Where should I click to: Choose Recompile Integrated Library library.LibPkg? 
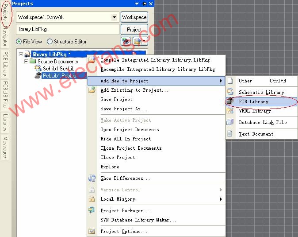[156, 69]
